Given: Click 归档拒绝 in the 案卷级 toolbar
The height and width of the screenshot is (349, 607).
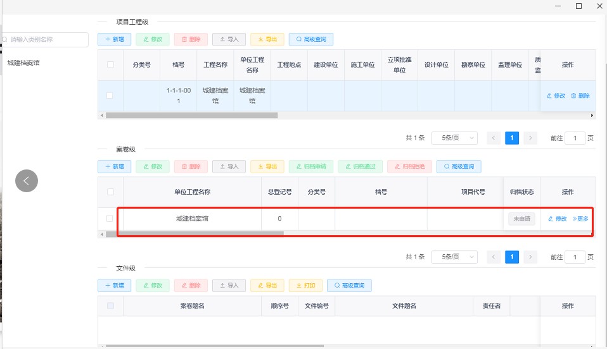Looking at the screenshot, I should pyautogui.click(x=409, y=166).
